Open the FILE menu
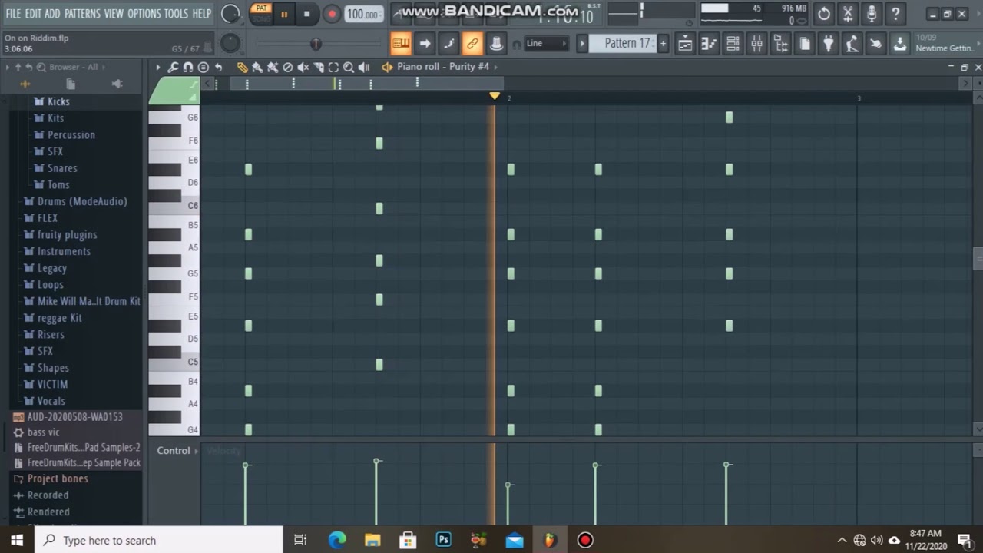The image size is (983, 553). pyautogui.click(x=13, y=14)
